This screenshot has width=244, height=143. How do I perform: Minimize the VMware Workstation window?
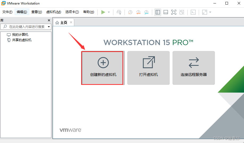215,3
